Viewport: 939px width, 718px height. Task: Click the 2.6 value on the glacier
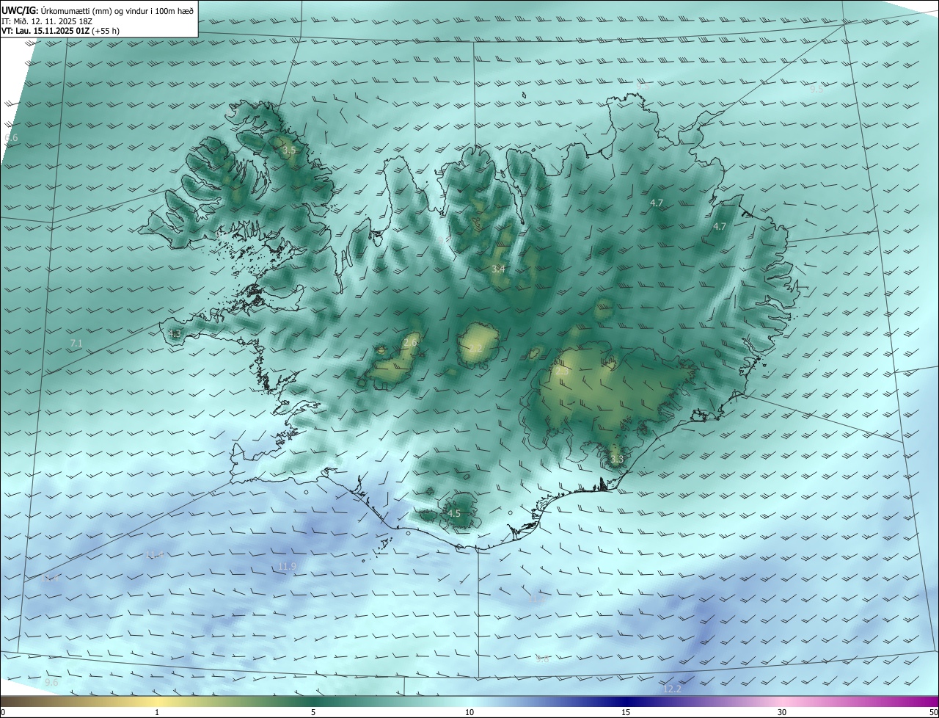click(x=410, y=343)
